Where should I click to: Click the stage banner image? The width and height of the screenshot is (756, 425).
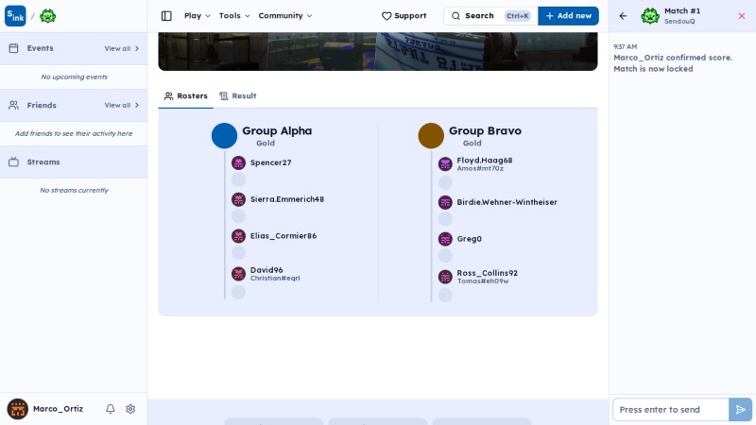click(377, 52)
